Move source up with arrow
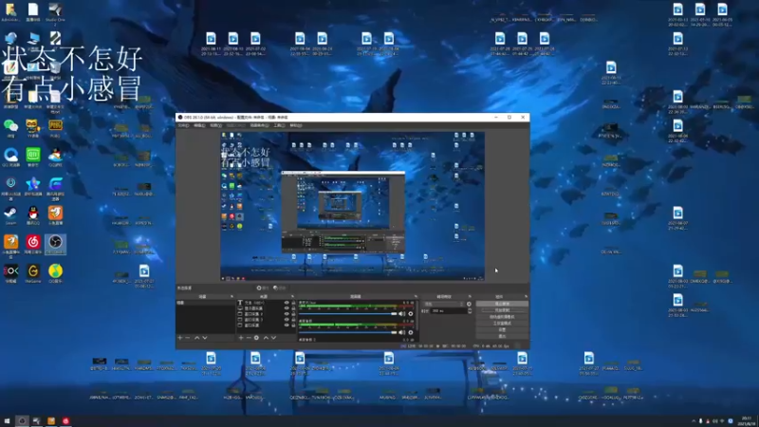 click(266, 338)
